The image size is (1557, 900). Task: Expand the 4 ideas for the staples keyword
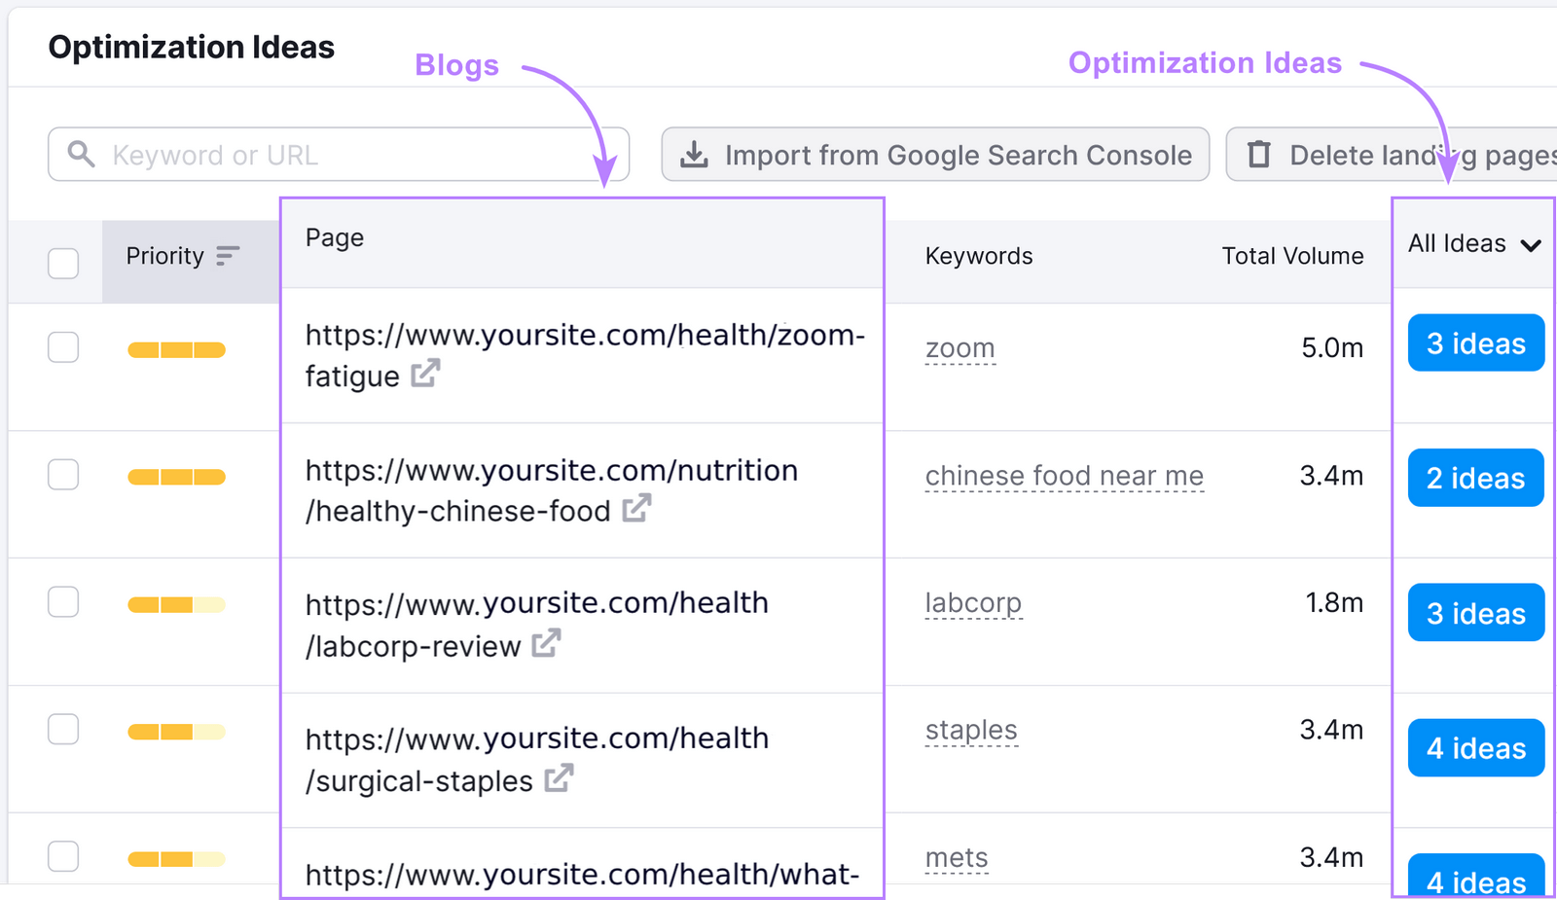tap(1475, 747)
